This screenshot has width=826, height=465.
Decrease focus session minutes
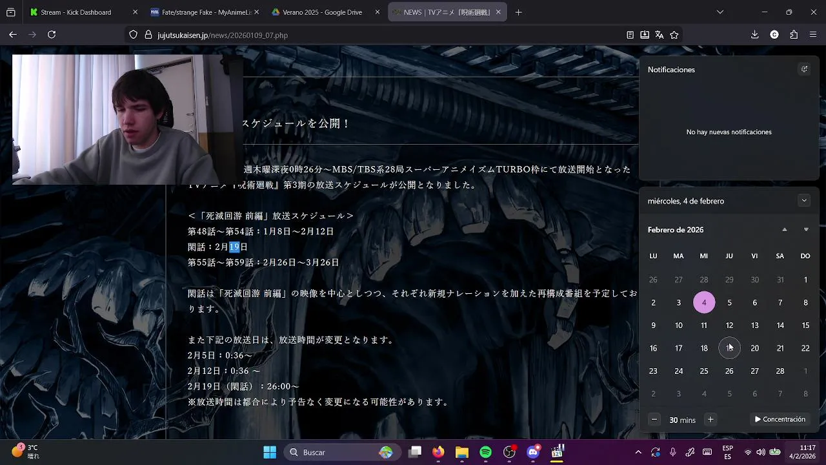point(654,420)
